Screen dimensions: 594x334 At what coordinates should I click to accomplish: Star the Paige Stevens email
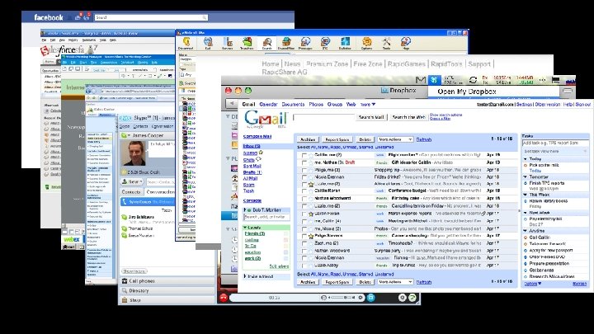tap(311, 236)
